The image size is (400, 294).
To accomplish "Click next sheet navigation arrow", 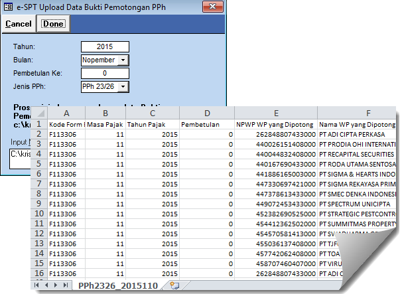I will (56, 285).
